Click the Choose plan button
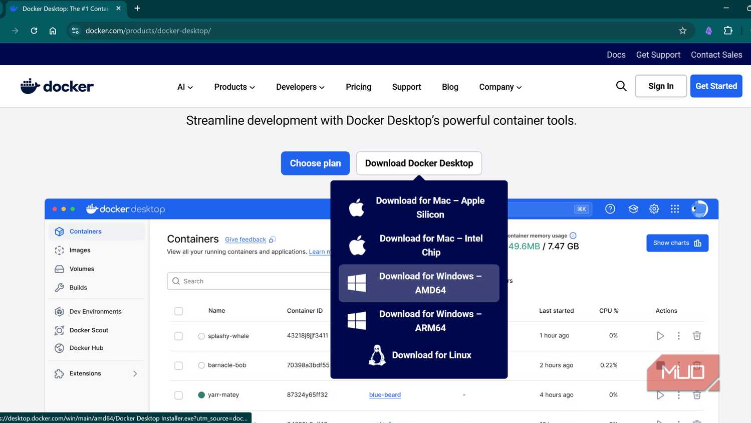The width and height of the screenshot is (751, 423). pos(315,163)
